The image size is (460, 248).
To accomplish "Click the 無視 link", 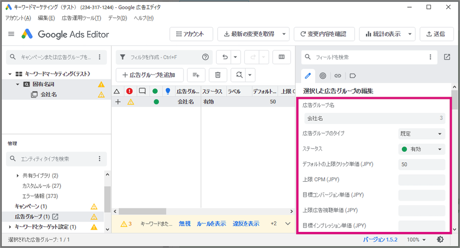I will pos(185,224).
